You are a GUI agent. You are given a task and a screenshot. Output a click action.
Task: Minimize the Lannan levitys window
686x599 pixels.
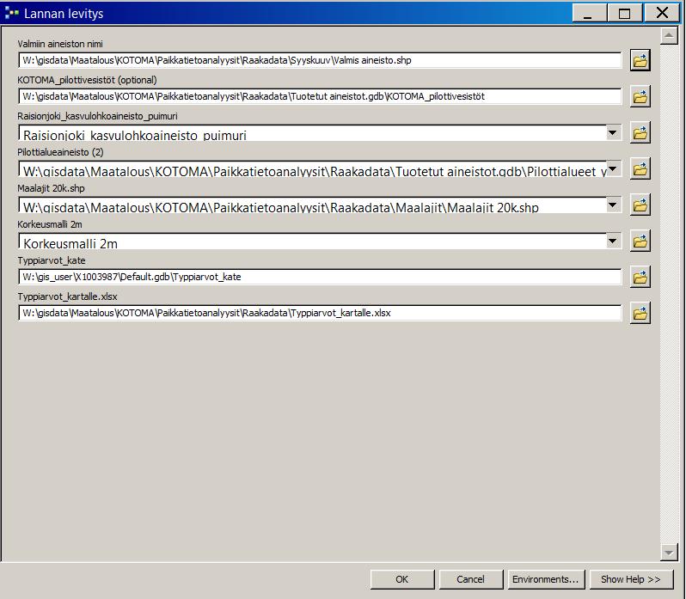(589, 13)
